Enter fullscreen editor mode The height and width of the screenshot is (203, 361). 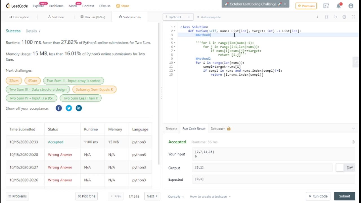point(353,17)
